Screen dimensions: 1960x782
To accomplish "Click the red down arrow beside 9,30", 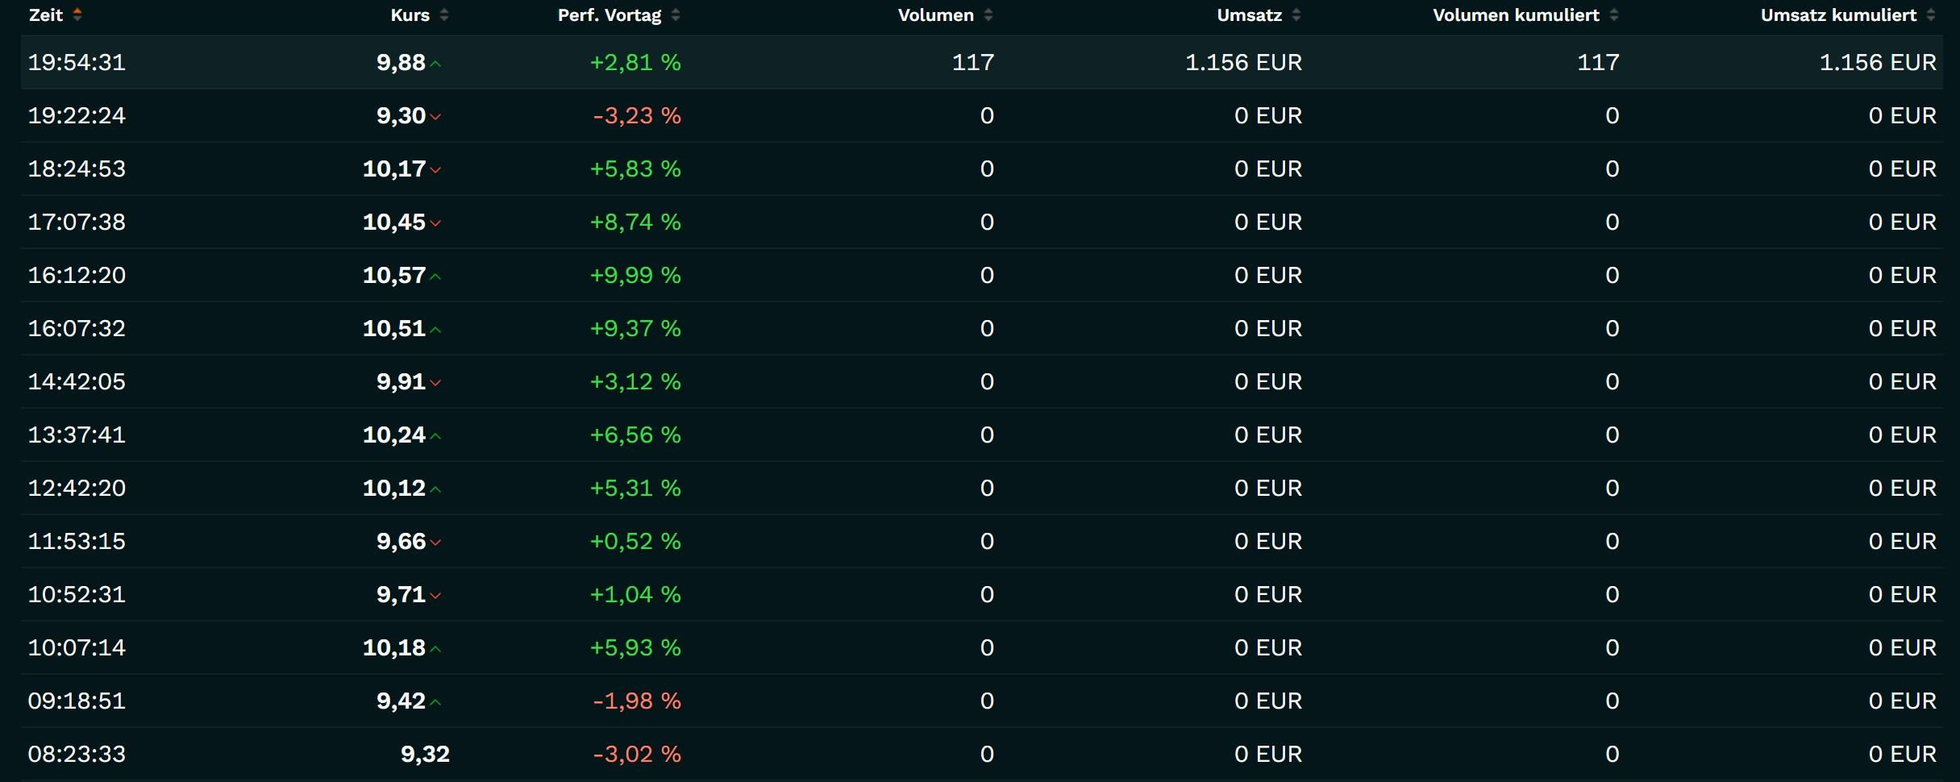I will click(436, 117).
